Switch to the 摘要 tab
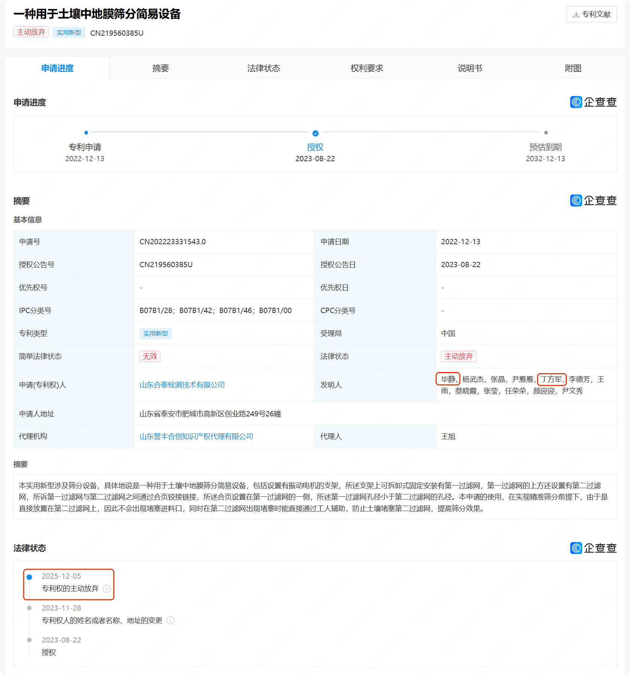Image resolution: width=630 pixels, height=676 pixels. click(x=160, y=68)
